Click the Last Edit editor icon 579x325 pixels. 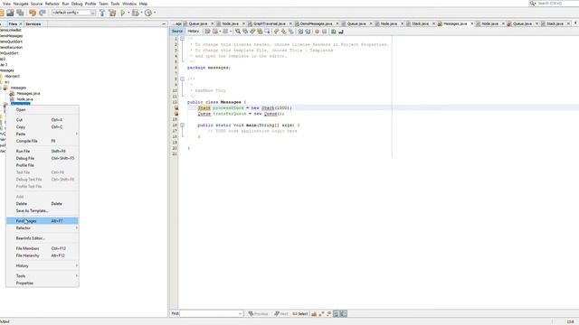point(207,32)
